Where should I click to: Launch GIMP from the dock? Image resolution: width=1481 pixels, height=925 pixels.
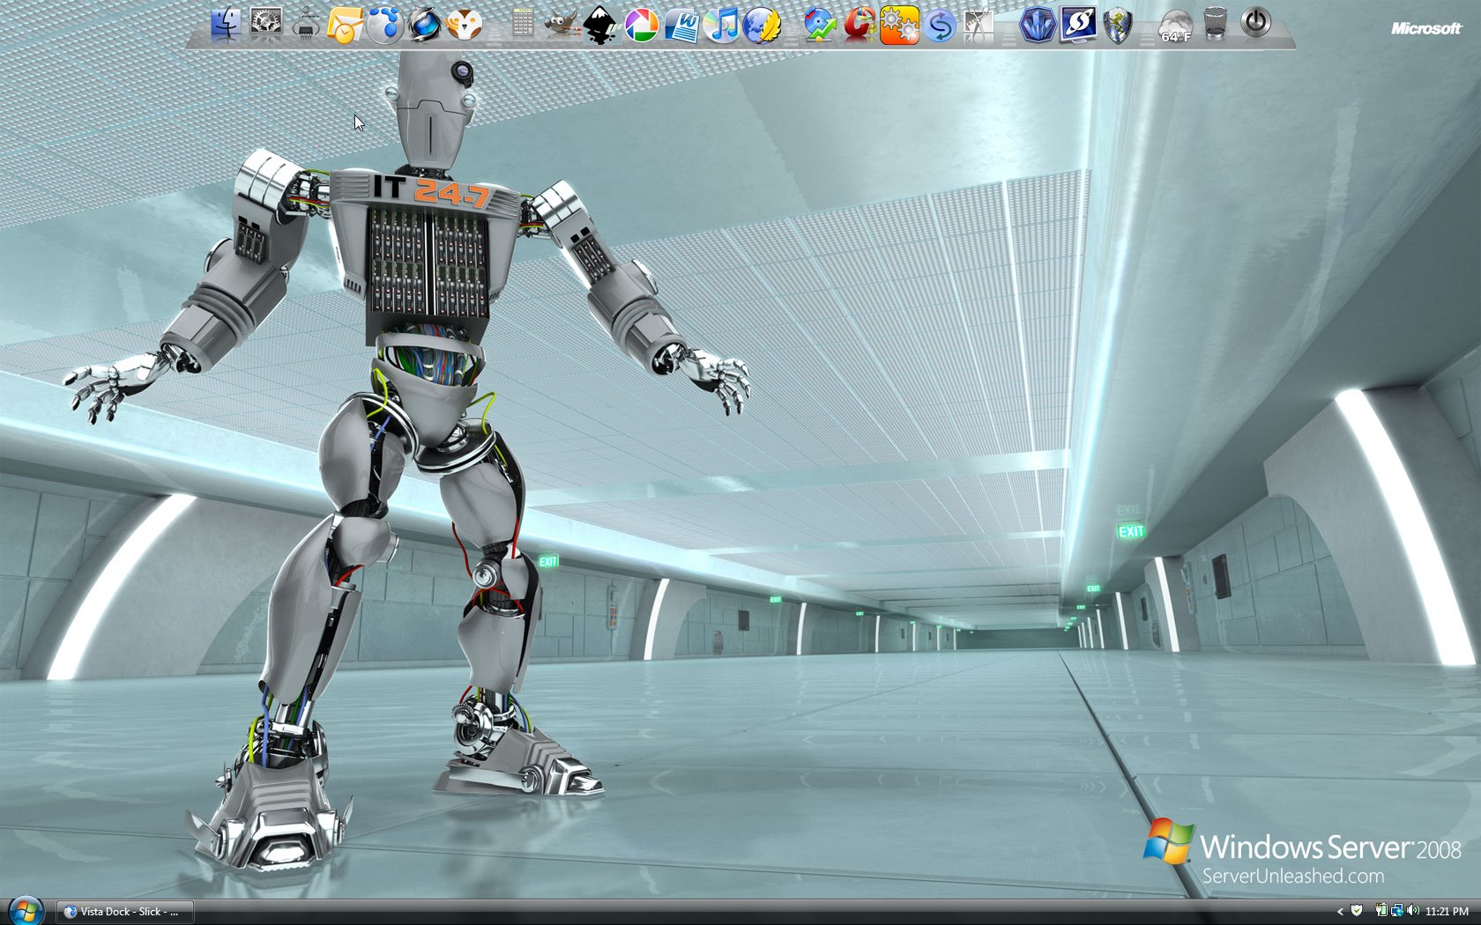pyautogui.click(x=561, y=25)
